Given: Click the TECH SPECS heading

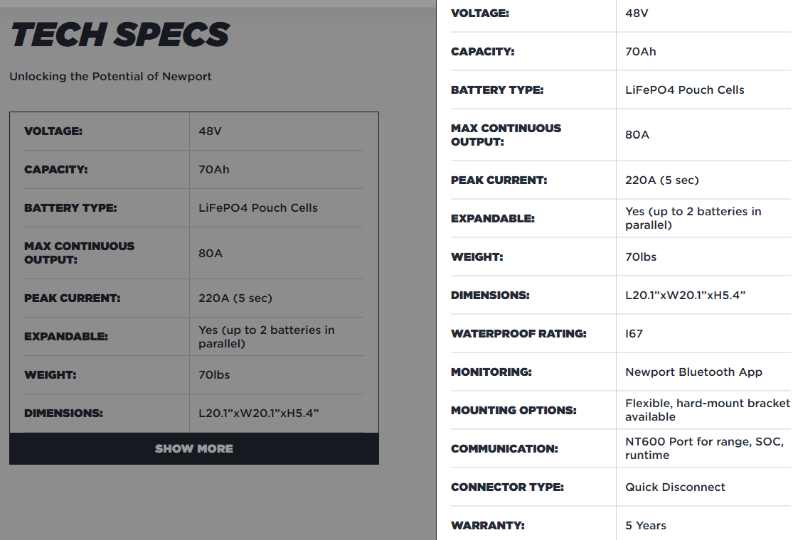Looking at the screenshot, I should (119, 35).
